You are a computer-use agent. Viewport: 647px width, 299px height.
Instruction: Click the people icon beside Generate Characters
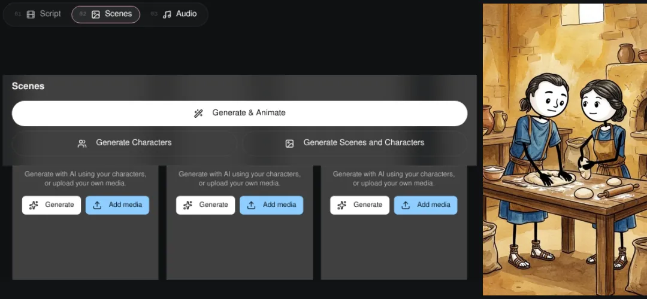coord(82,144)
